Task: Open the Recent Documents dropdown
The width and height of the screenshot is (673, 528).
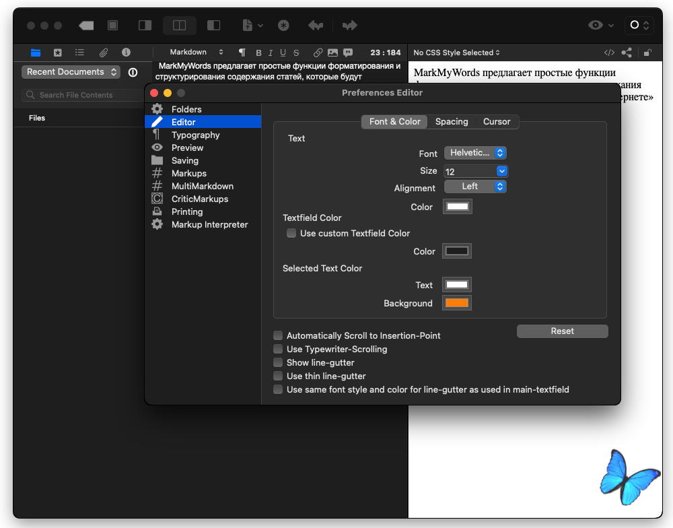Action: pyautogui.click(x=71, y=72)
